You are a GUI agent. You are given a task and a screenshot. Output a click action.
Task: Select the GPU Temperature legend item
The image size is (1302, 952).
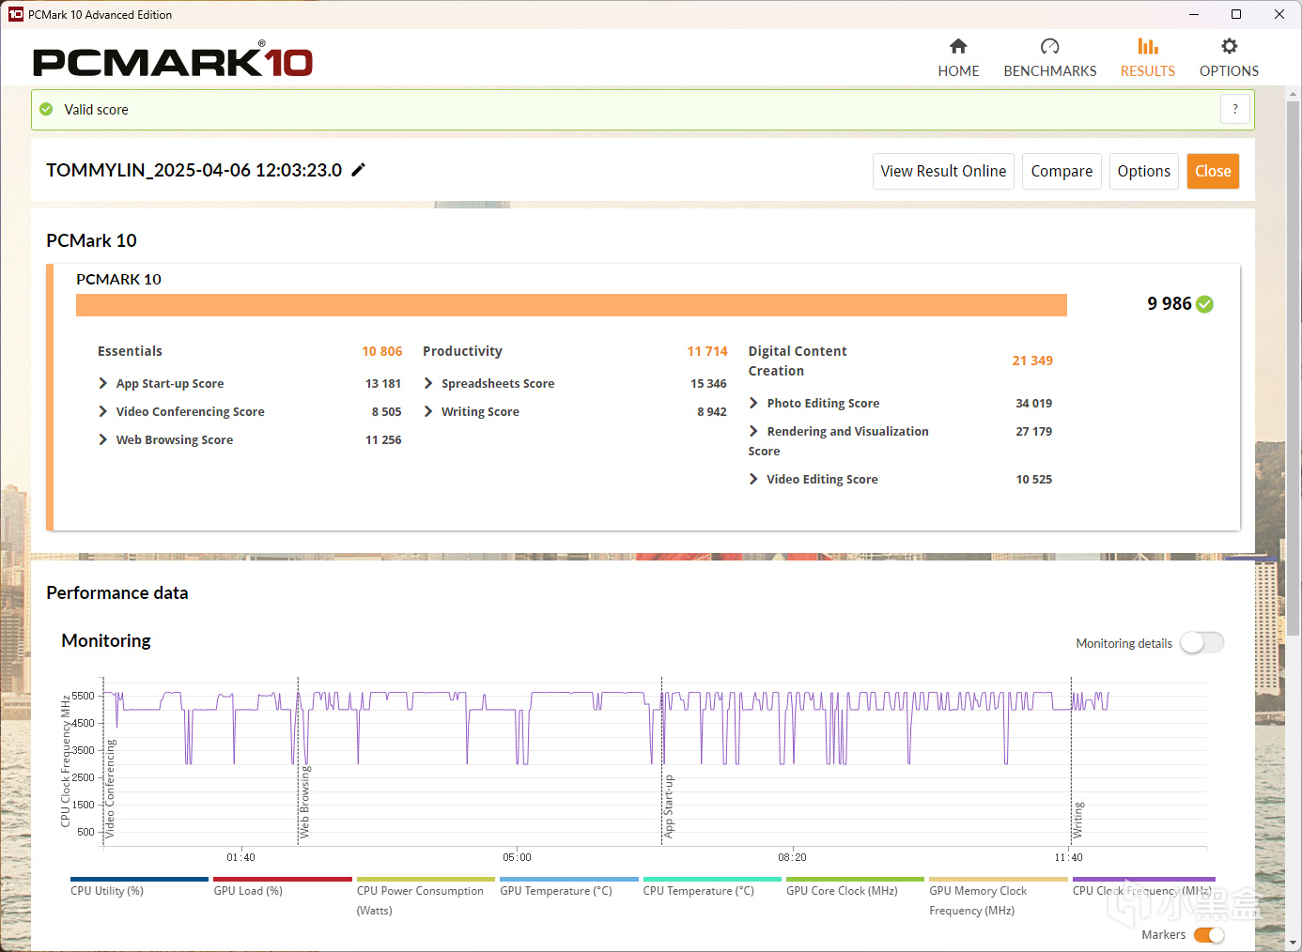(x=569, y=887)
